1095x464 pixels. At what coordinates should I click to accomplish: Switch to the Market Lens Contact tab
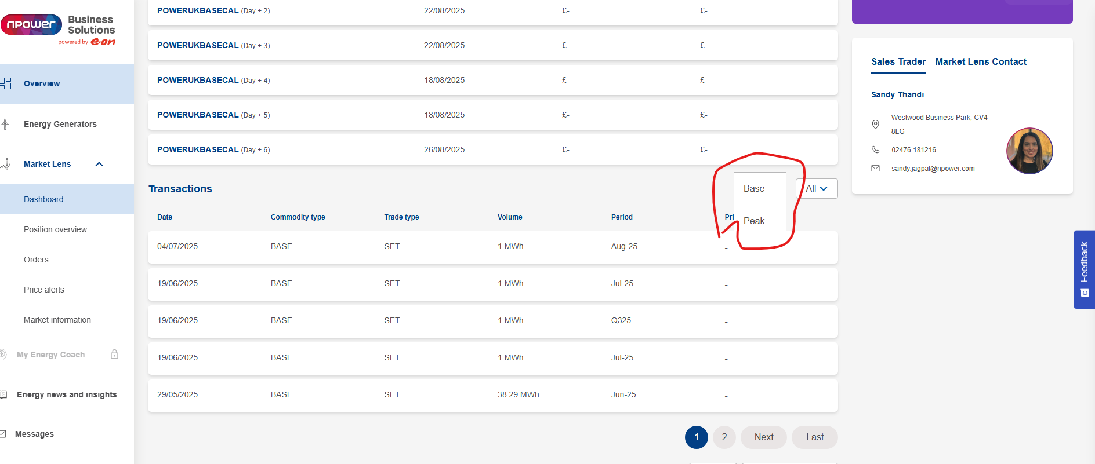tap(980, 62)
